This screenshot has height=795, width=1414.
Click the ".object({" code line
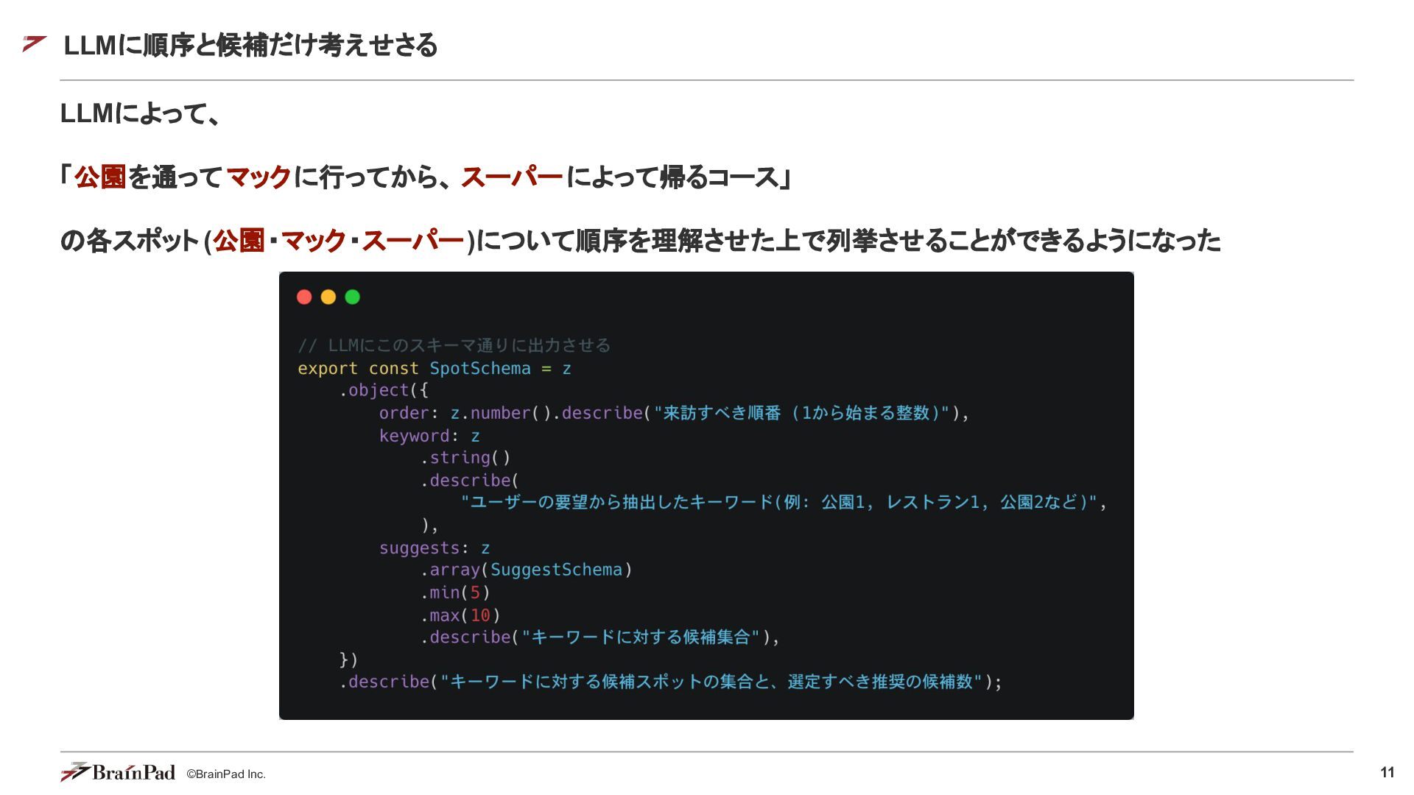(384, 390)
